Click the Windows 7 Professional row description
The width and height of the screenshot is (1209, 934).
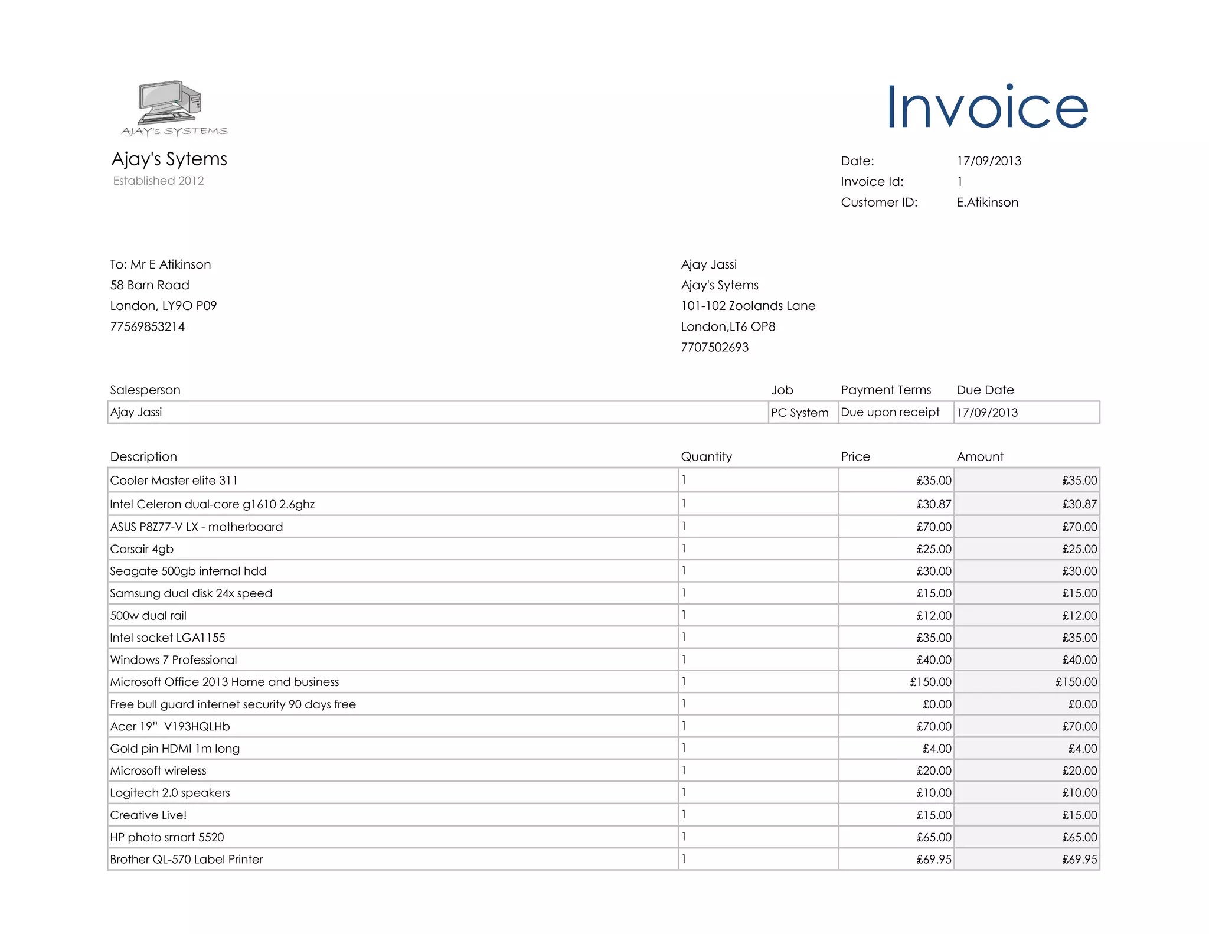[174, 660]
